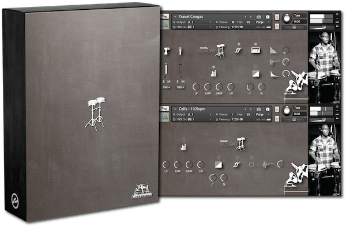Click the tape cassette icon in Travel Congas panel
346x227 pixels.
[x=255, y=50]
